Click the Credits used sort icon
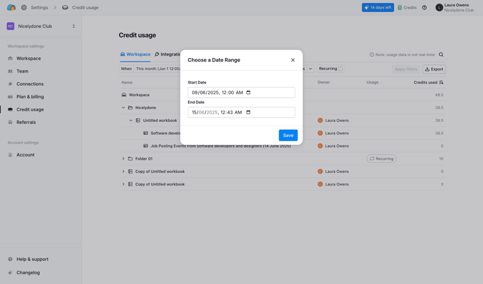This screenshot has height=284, width=483. (441, 82)
